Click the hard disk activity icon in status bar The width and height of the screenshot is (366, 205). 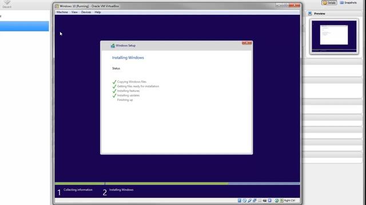pos(240,200)
